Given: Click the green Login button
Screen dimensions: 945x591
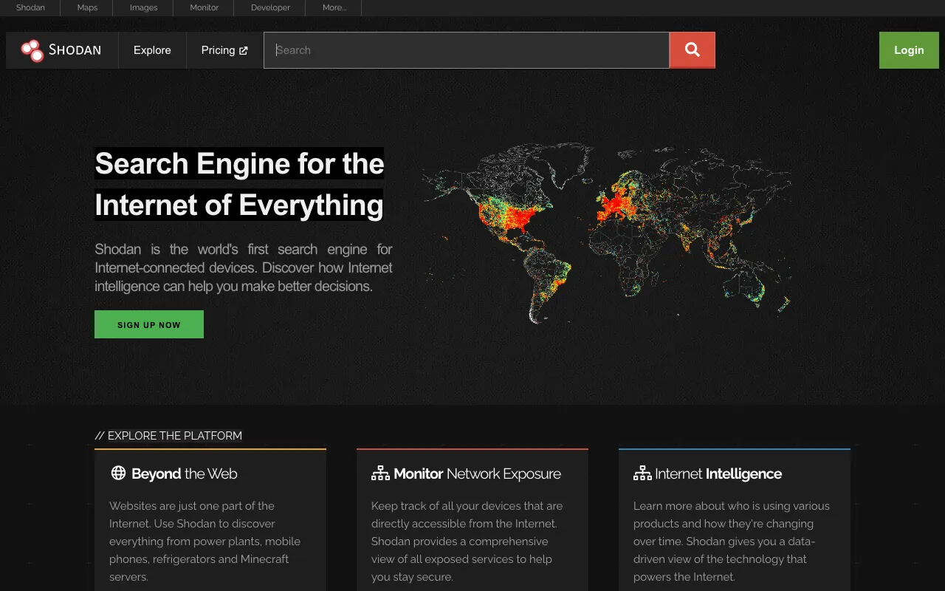Looking at the screenshot, I should (x=909, y=49).
